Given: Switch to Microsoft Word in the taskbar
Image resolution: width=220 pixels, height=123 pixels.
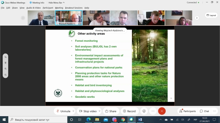Looking at the screenshot, I should (x=140, y=120).
